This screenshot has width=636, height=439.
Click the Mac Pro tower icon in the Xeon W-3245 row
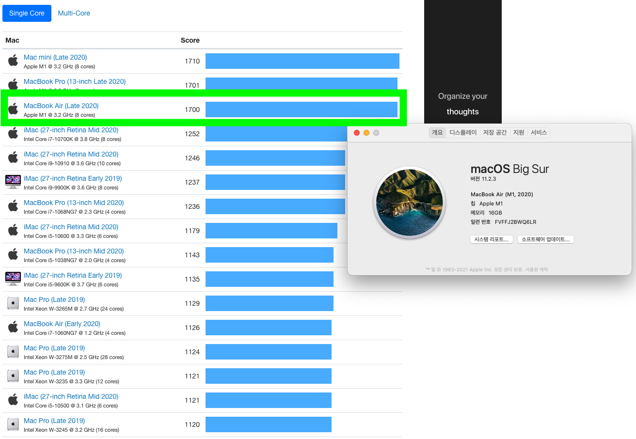click(x=13, y=424)
